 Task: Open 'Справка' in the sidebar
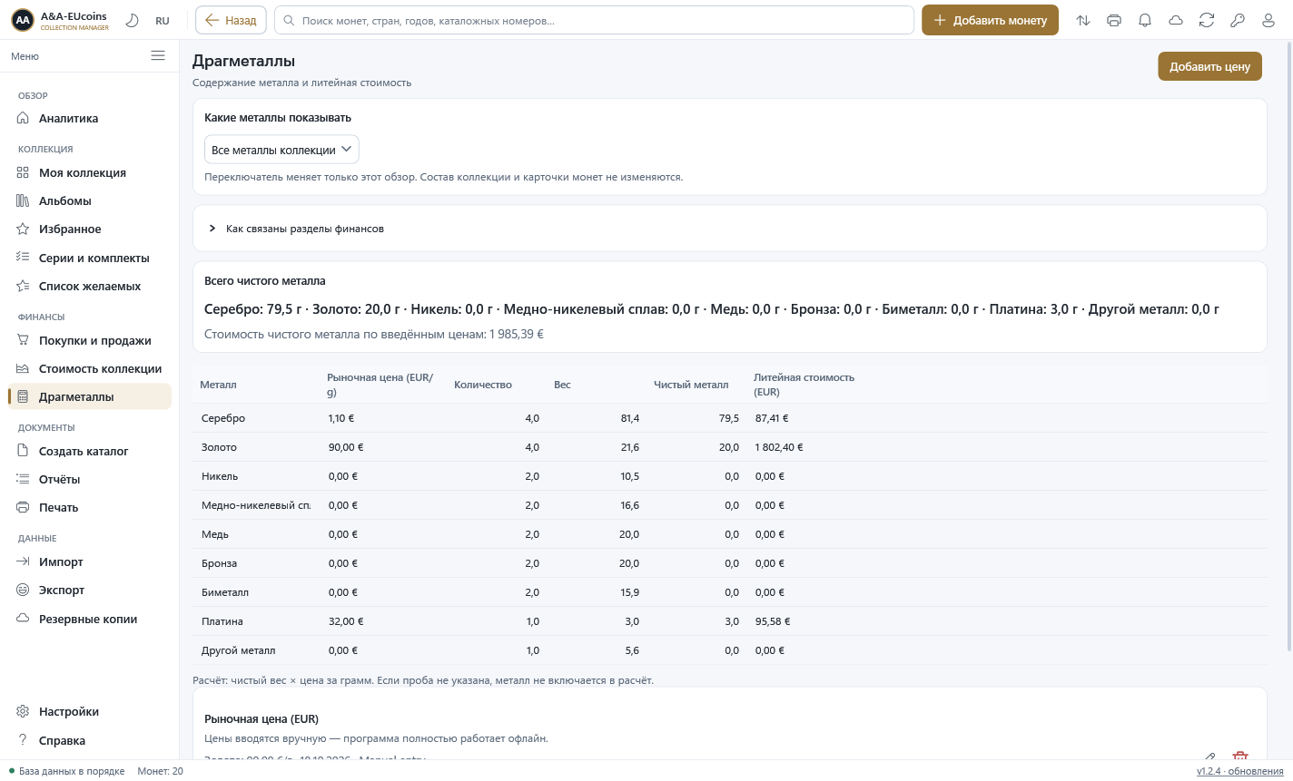(89, 740)
